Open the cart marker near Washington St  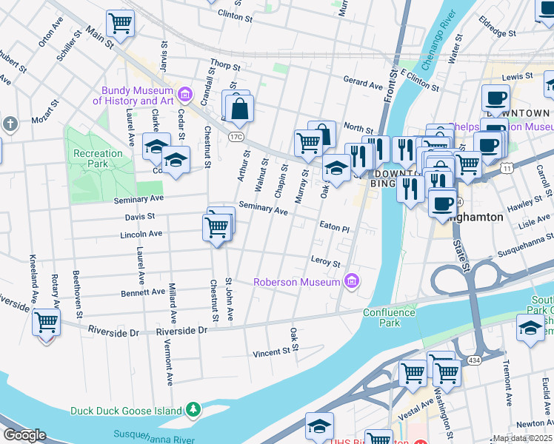coord(447,374)
